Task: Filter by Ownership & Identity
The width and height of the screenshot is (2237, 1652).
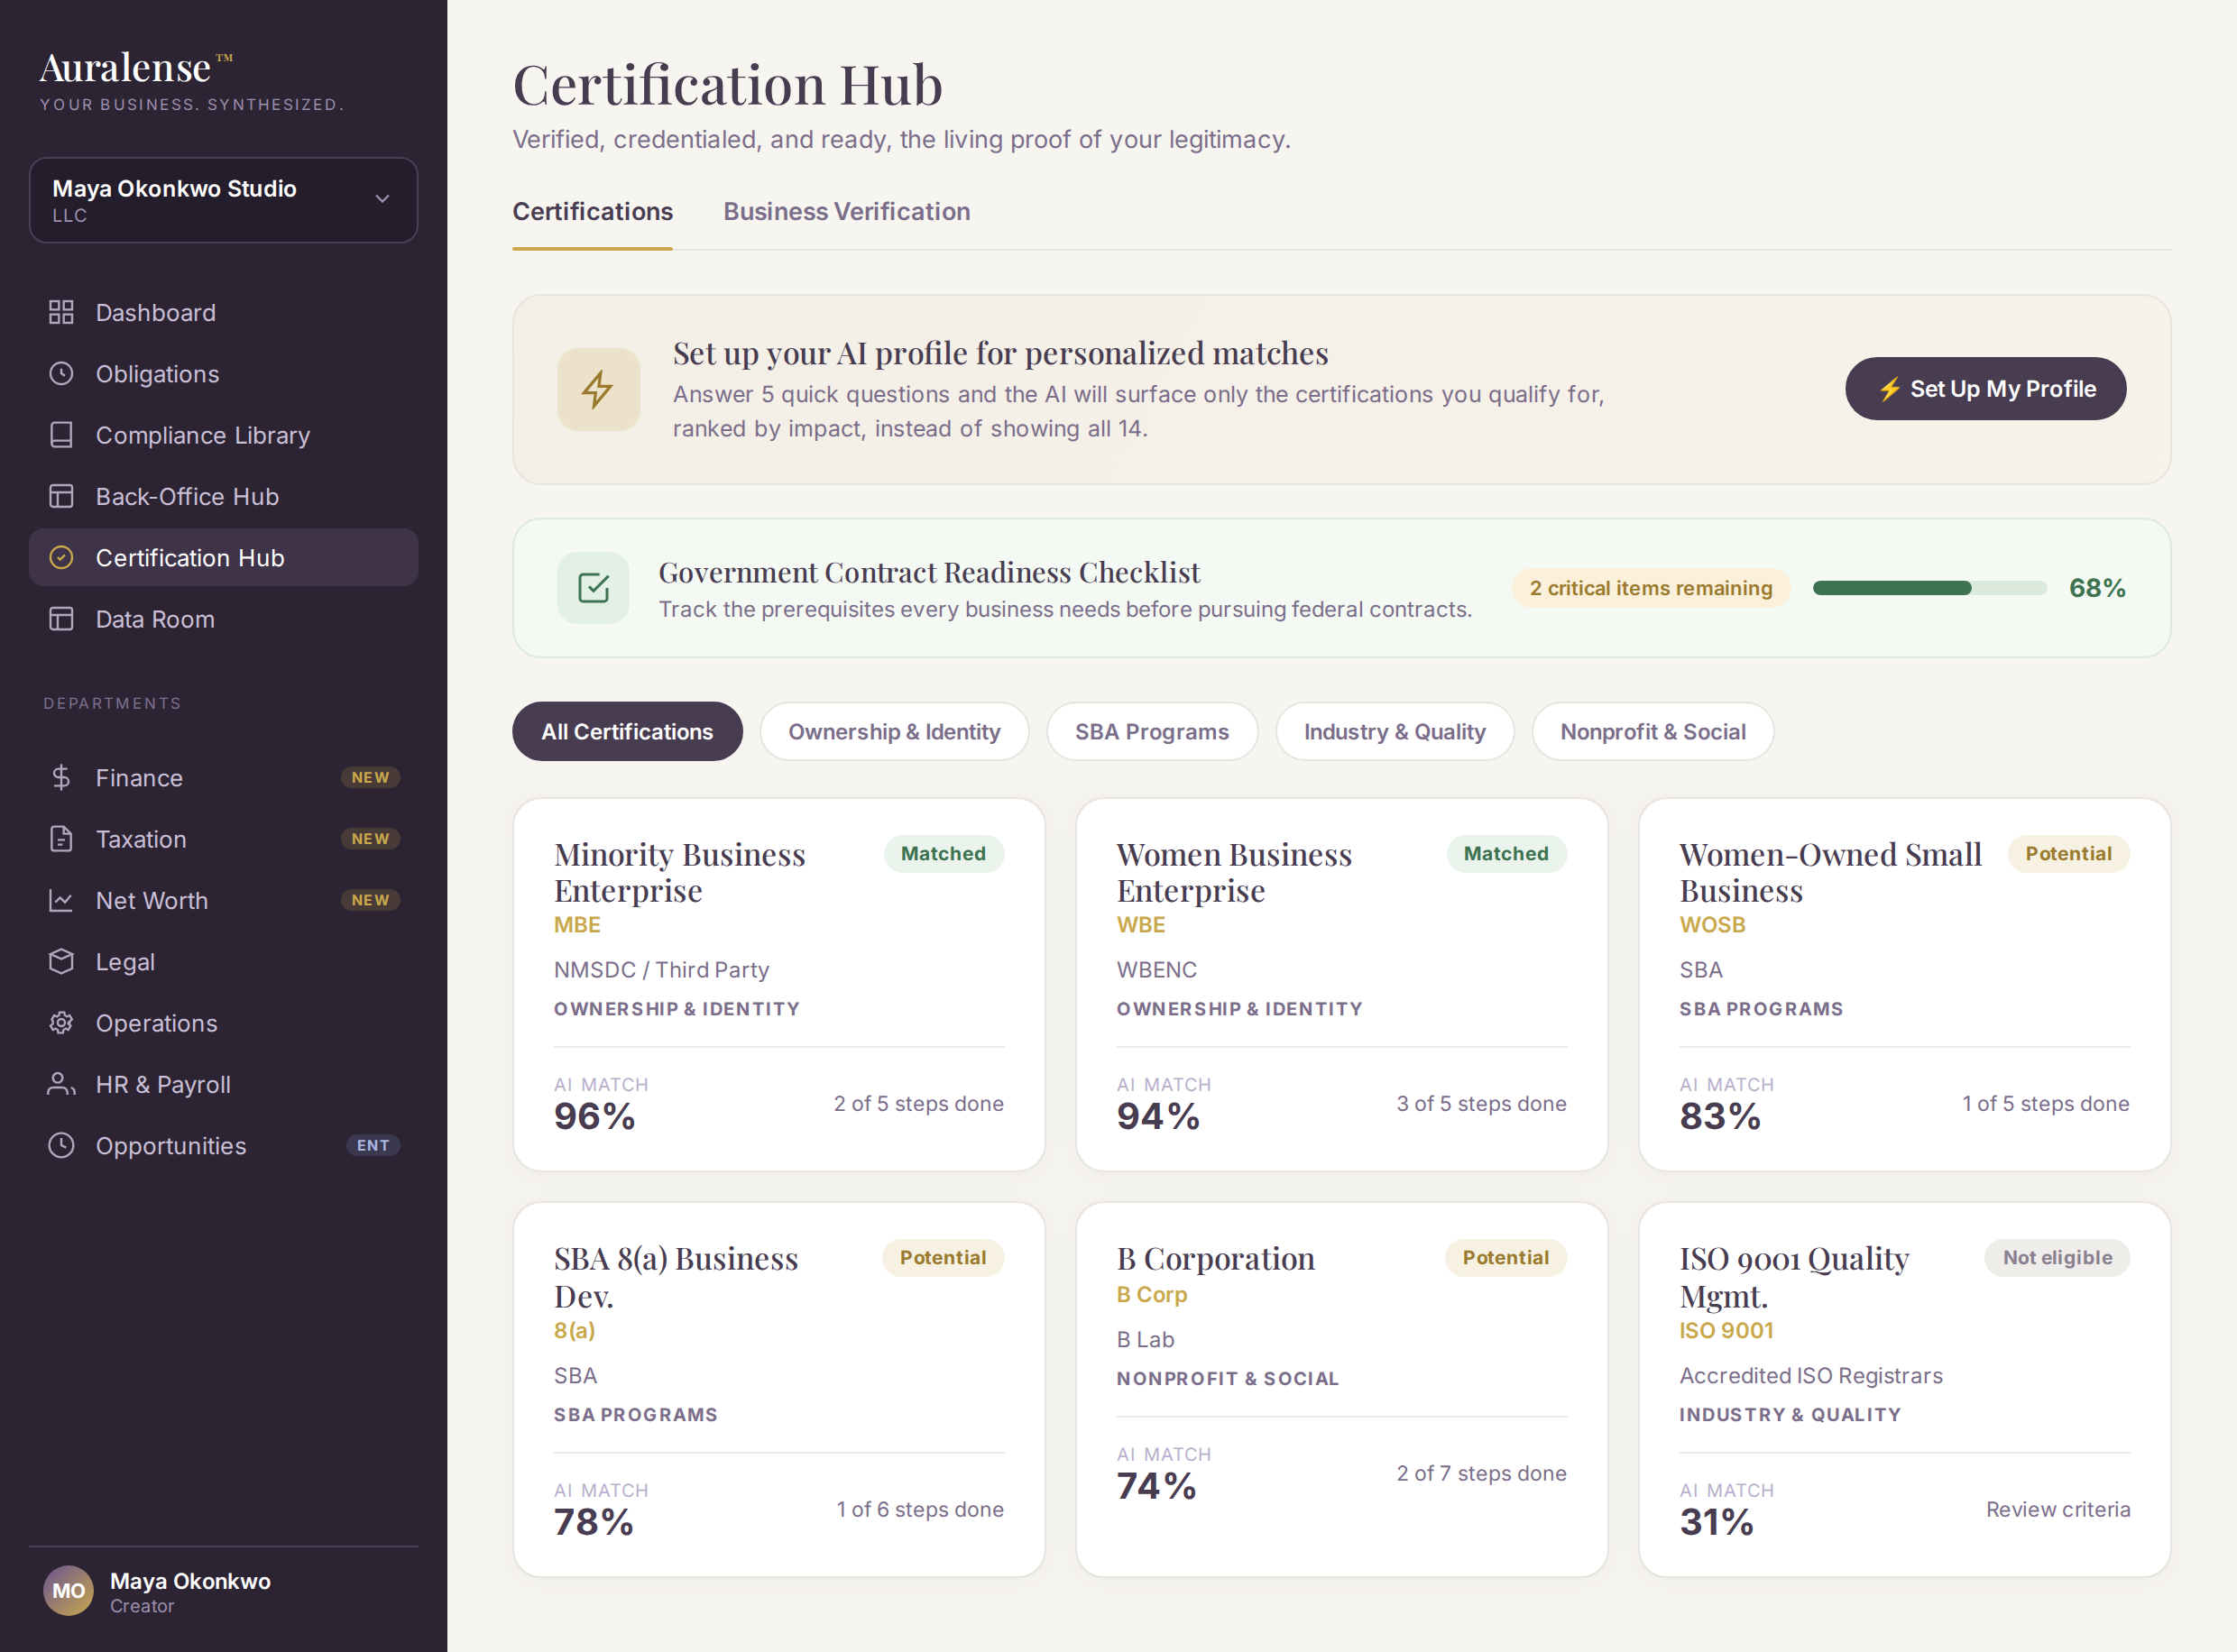Action: pyautogui.click(x=894, y=731)
